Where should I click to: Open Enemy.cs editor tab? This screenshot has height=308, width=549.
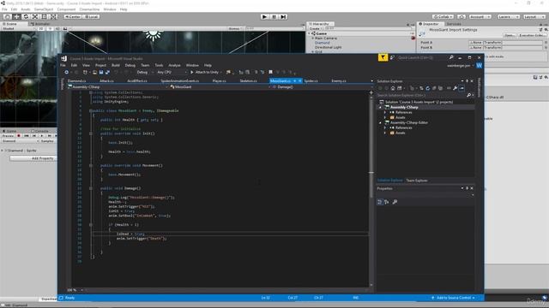[x=339, y=81]
